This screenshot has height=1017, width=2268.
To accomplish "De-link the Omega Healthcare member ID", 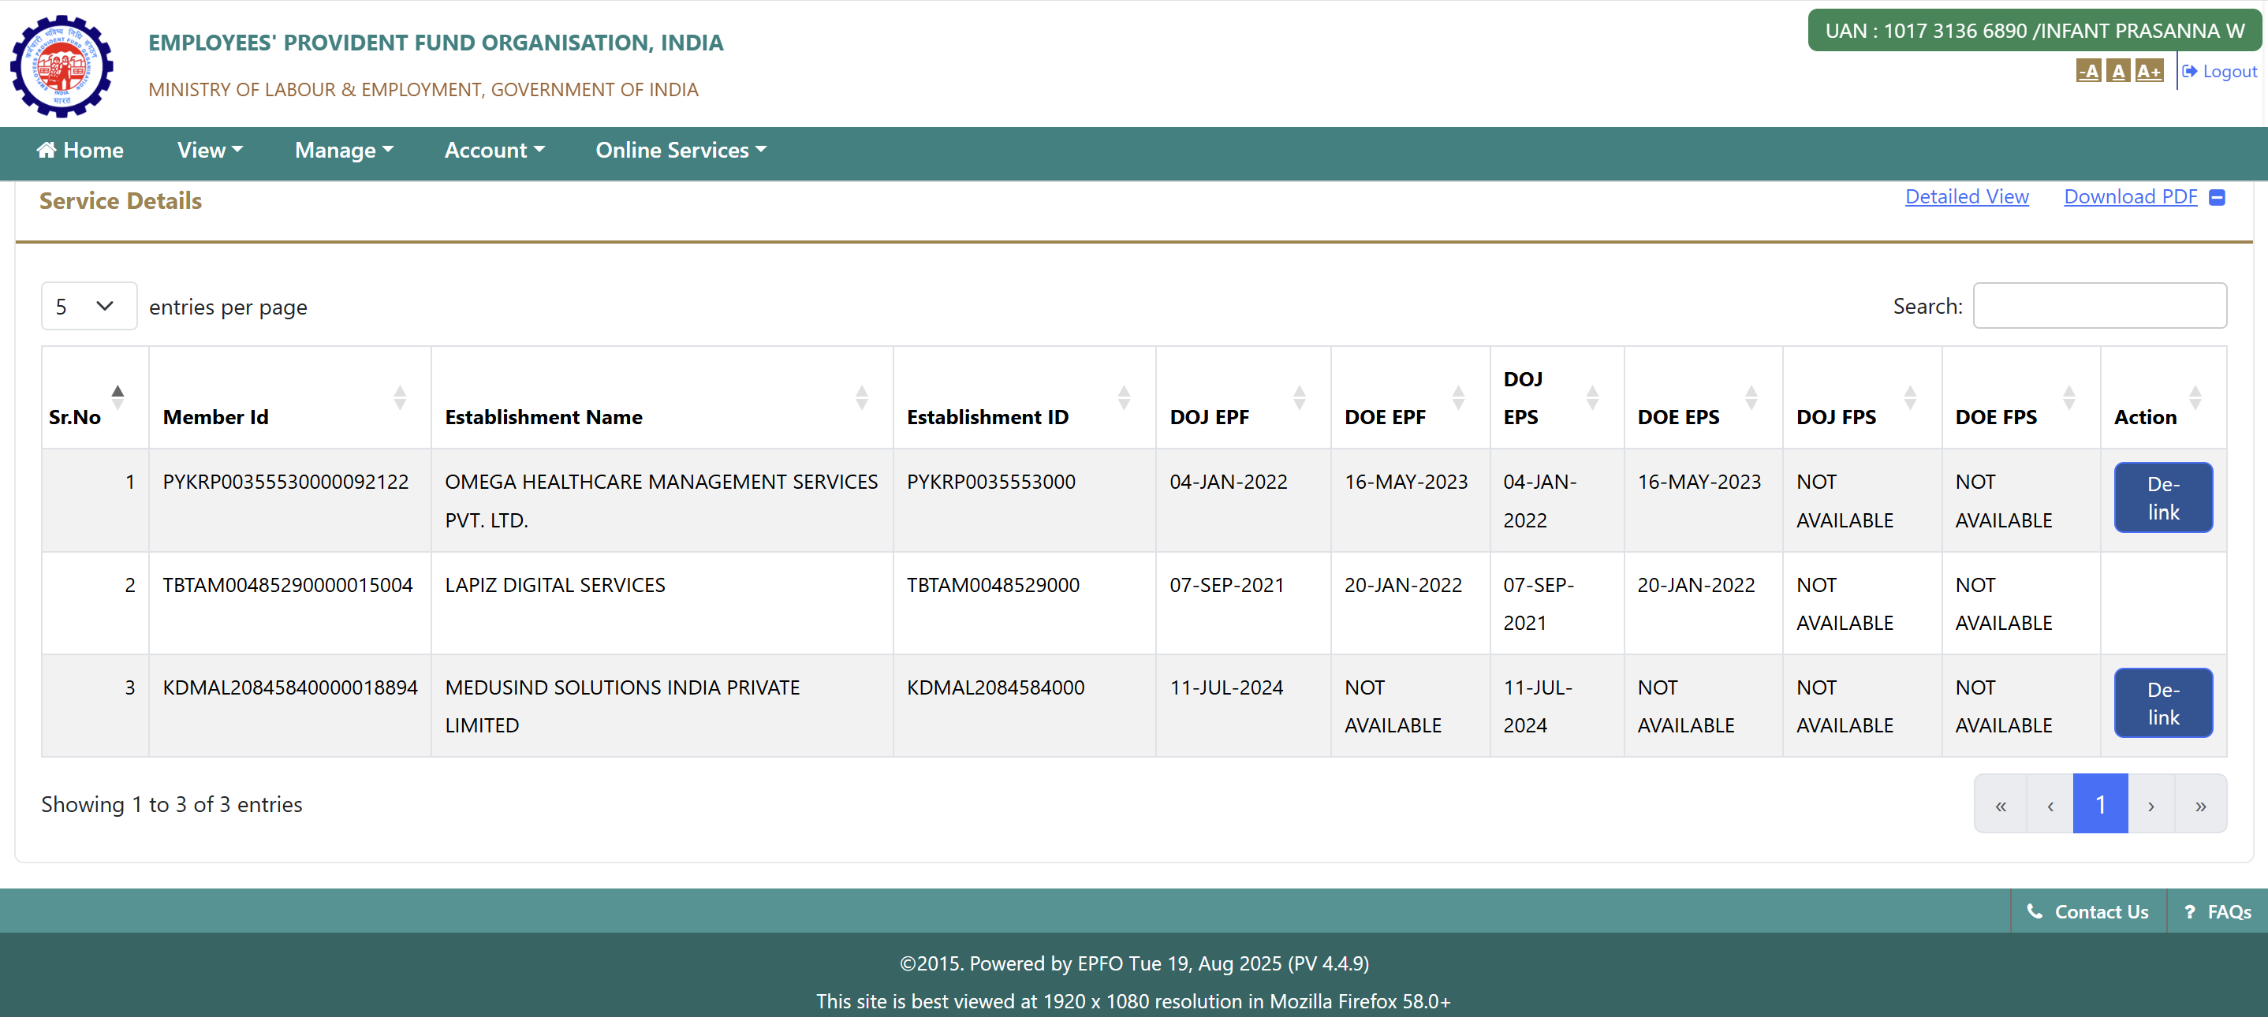I will click(2162, 497).
